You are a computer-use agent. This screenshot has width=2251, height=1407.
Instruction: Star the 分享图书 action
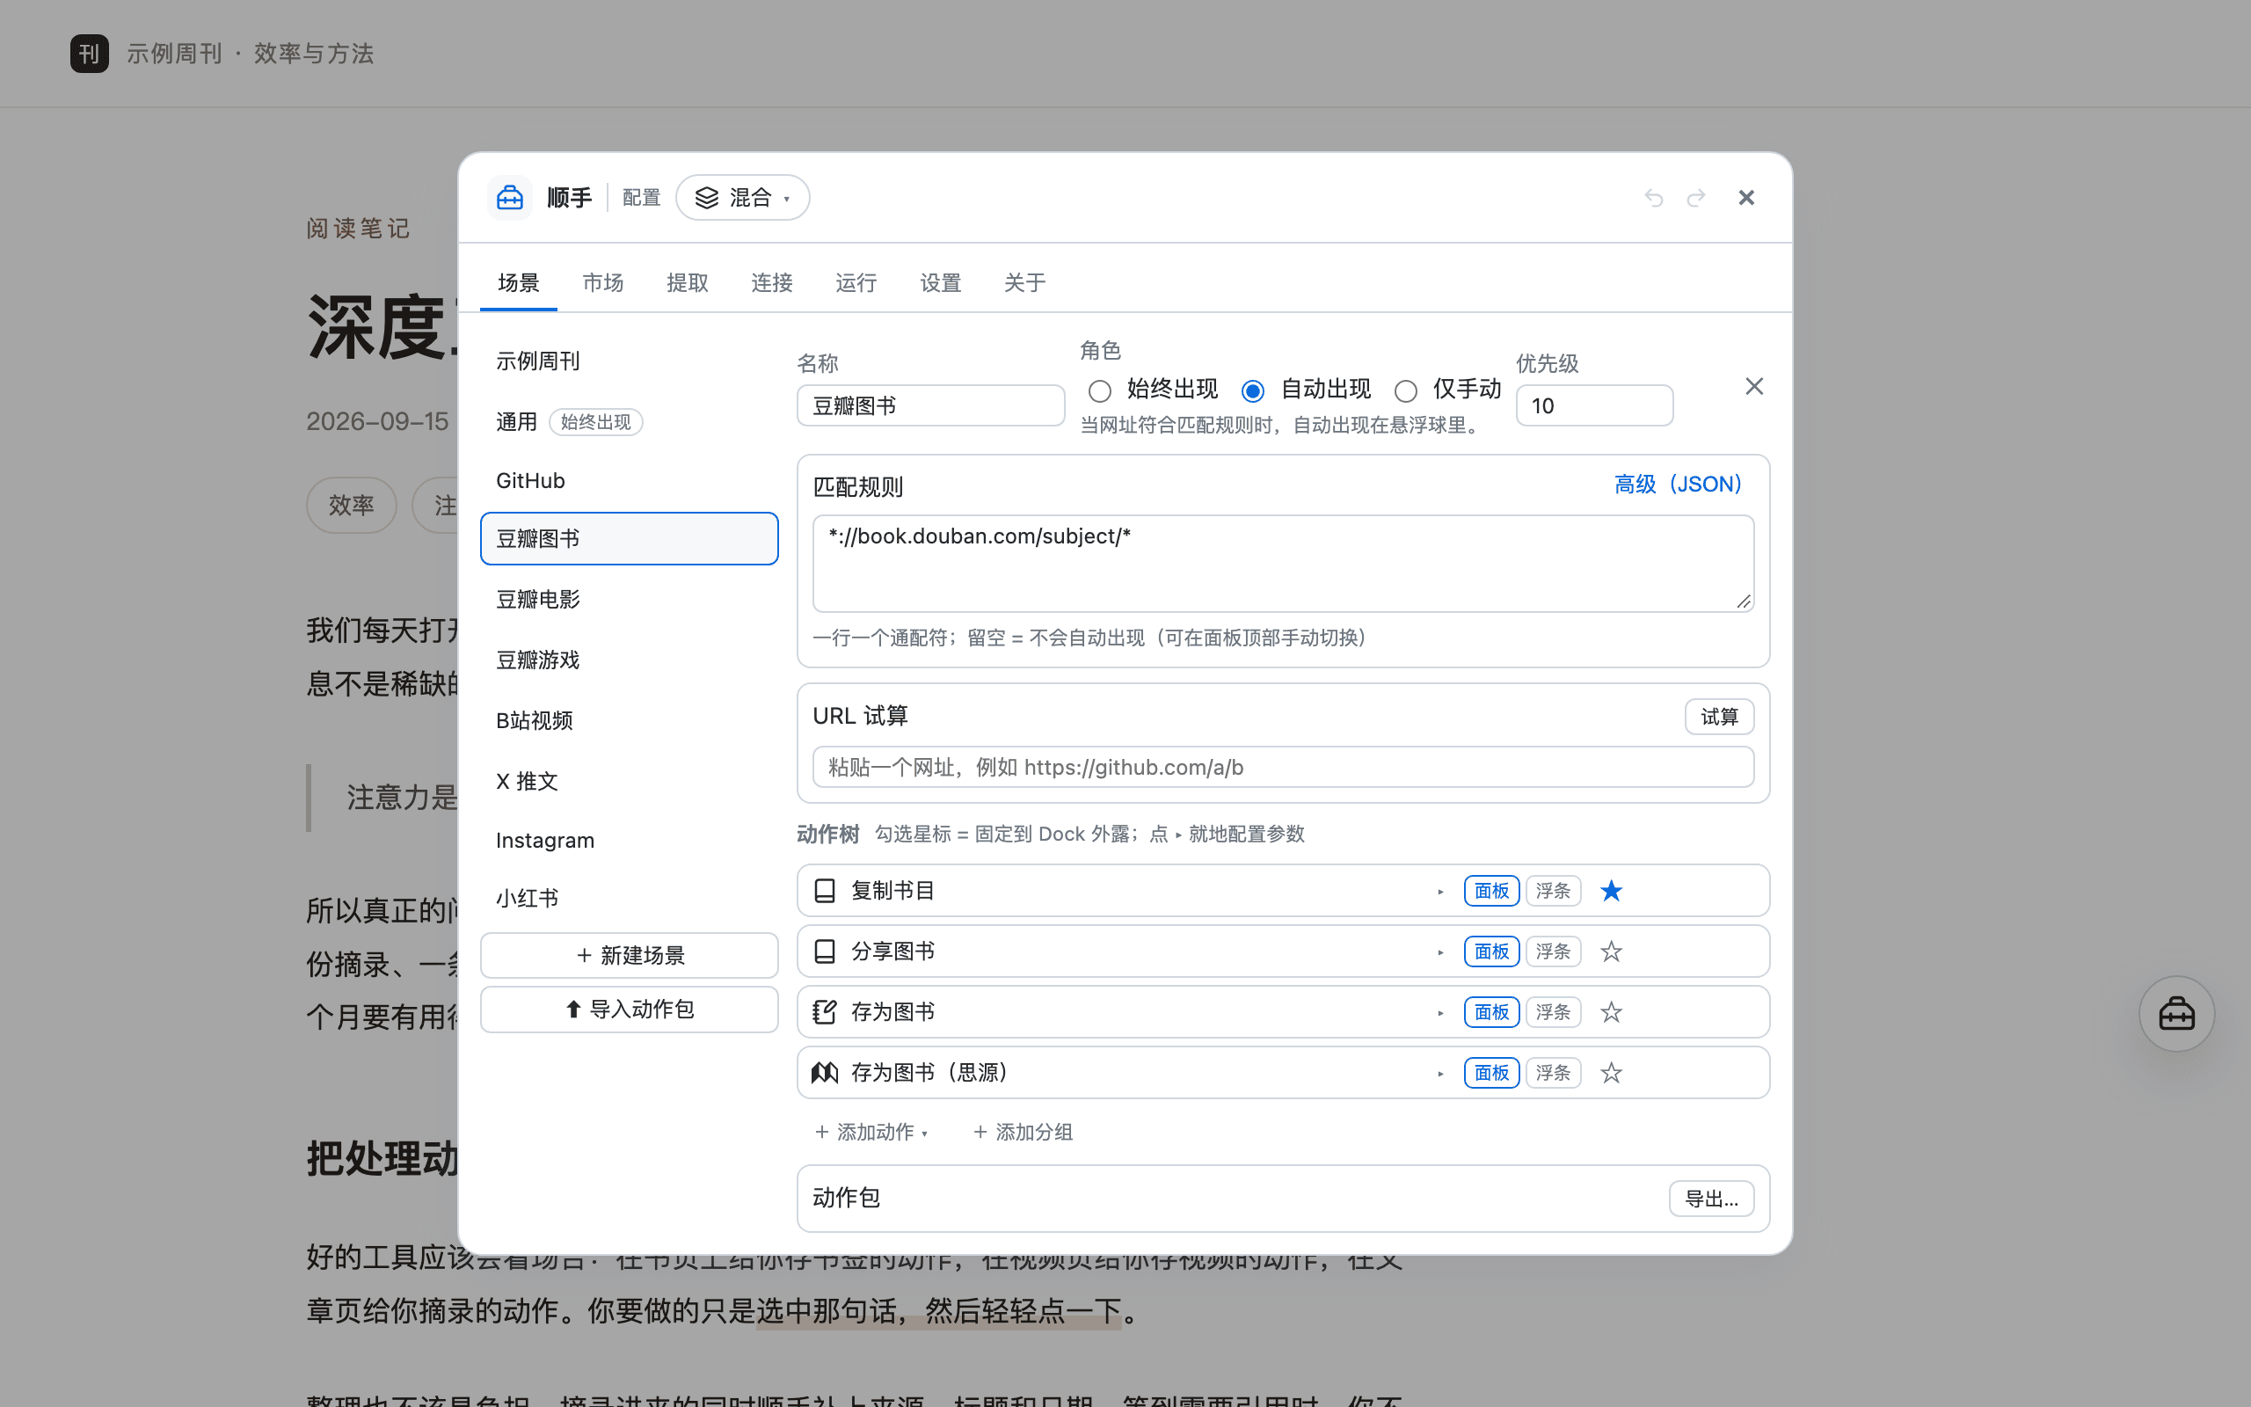tap(1611, 951)
